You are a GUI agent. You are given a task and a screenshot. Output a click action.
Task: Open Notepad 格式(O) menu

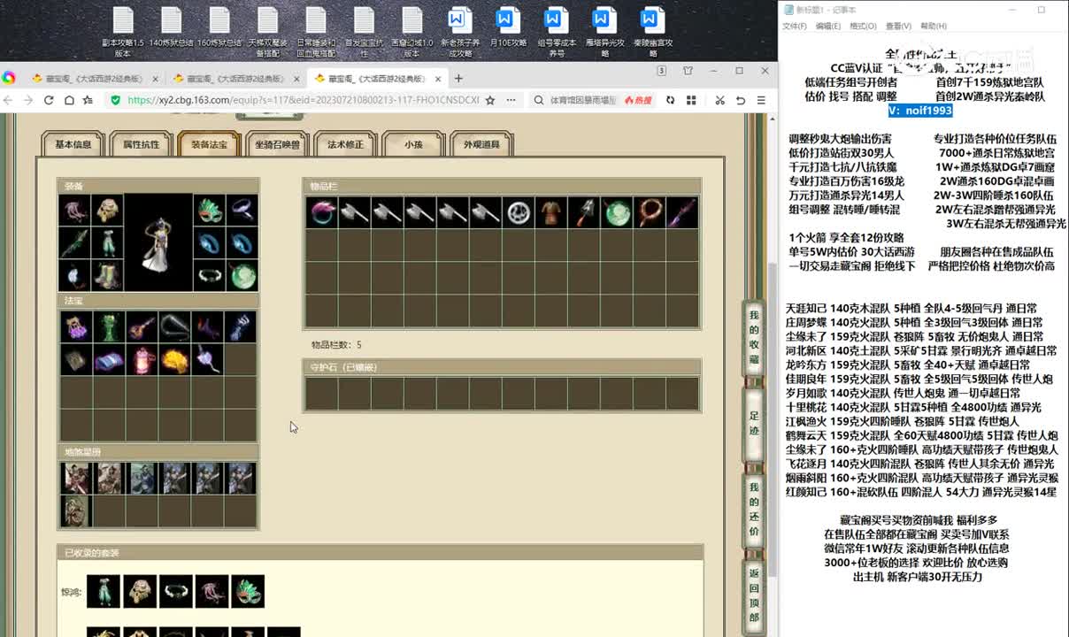click(x=863, y=27)
